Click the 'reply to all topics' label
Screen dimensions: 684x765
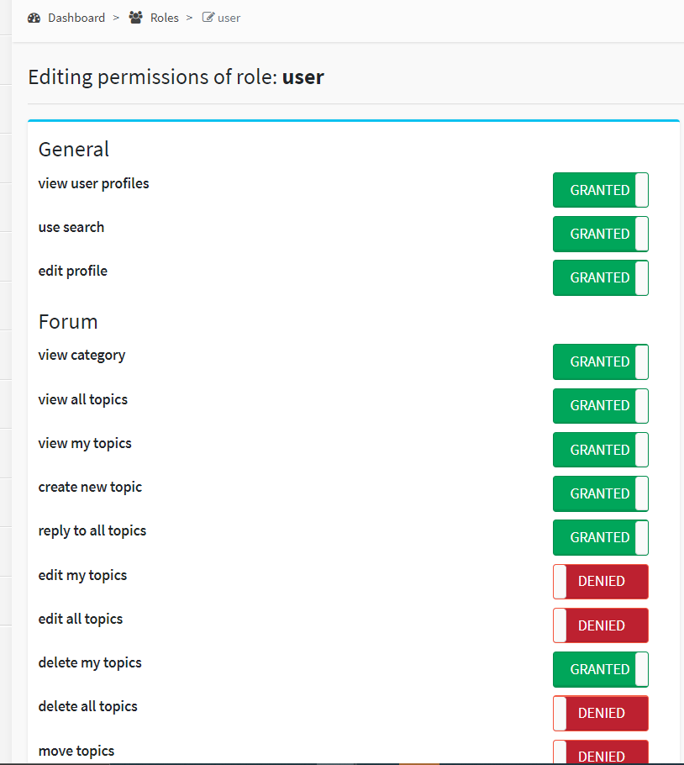point(92,530)
